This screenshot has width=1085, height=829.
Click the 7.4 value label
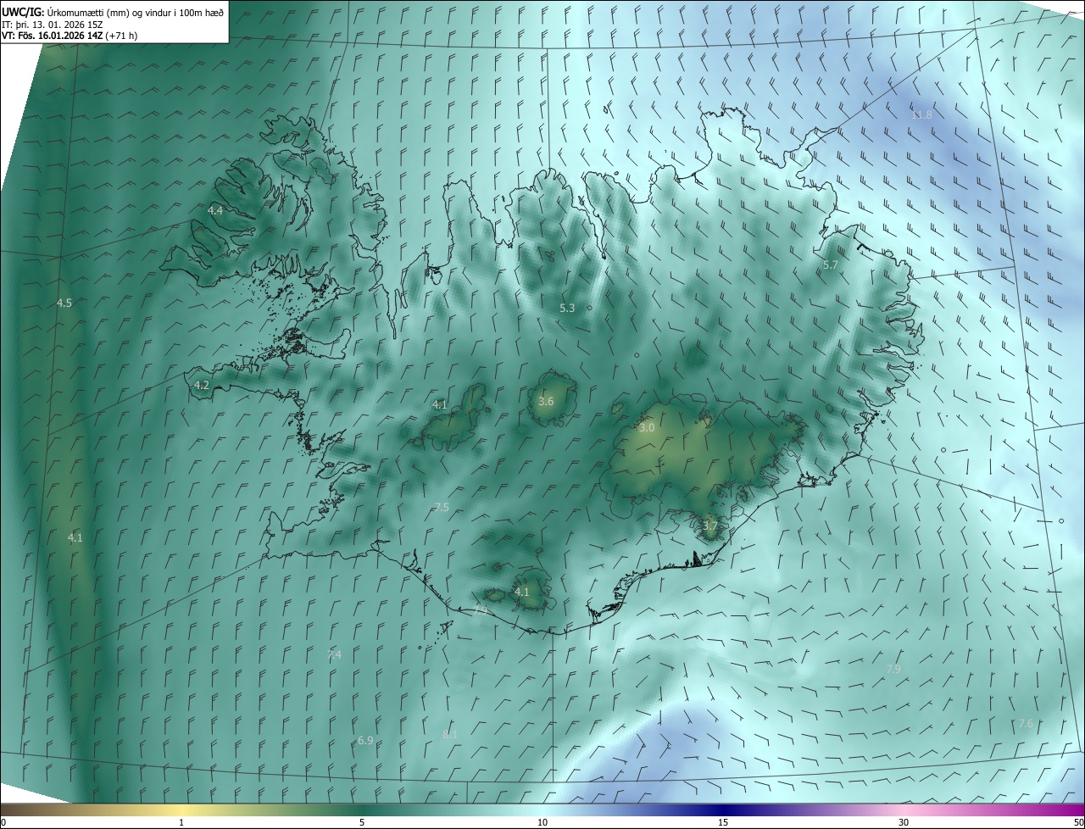click(x=334, y=655)
